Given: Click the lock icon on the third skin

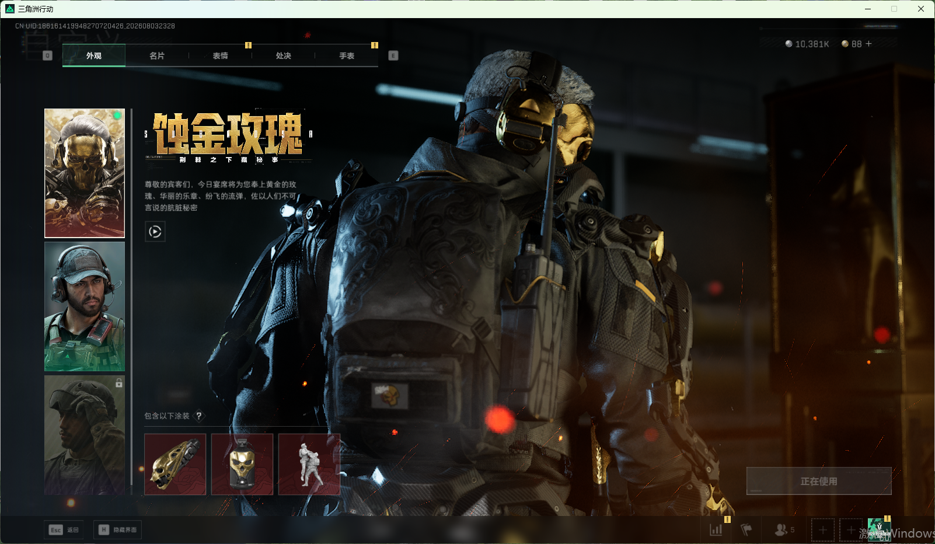Looking at the screenshot, I should coord(119,383).
